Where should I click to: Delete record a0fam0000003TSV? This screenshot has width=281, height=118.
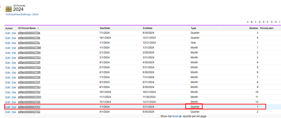[14, 93]
